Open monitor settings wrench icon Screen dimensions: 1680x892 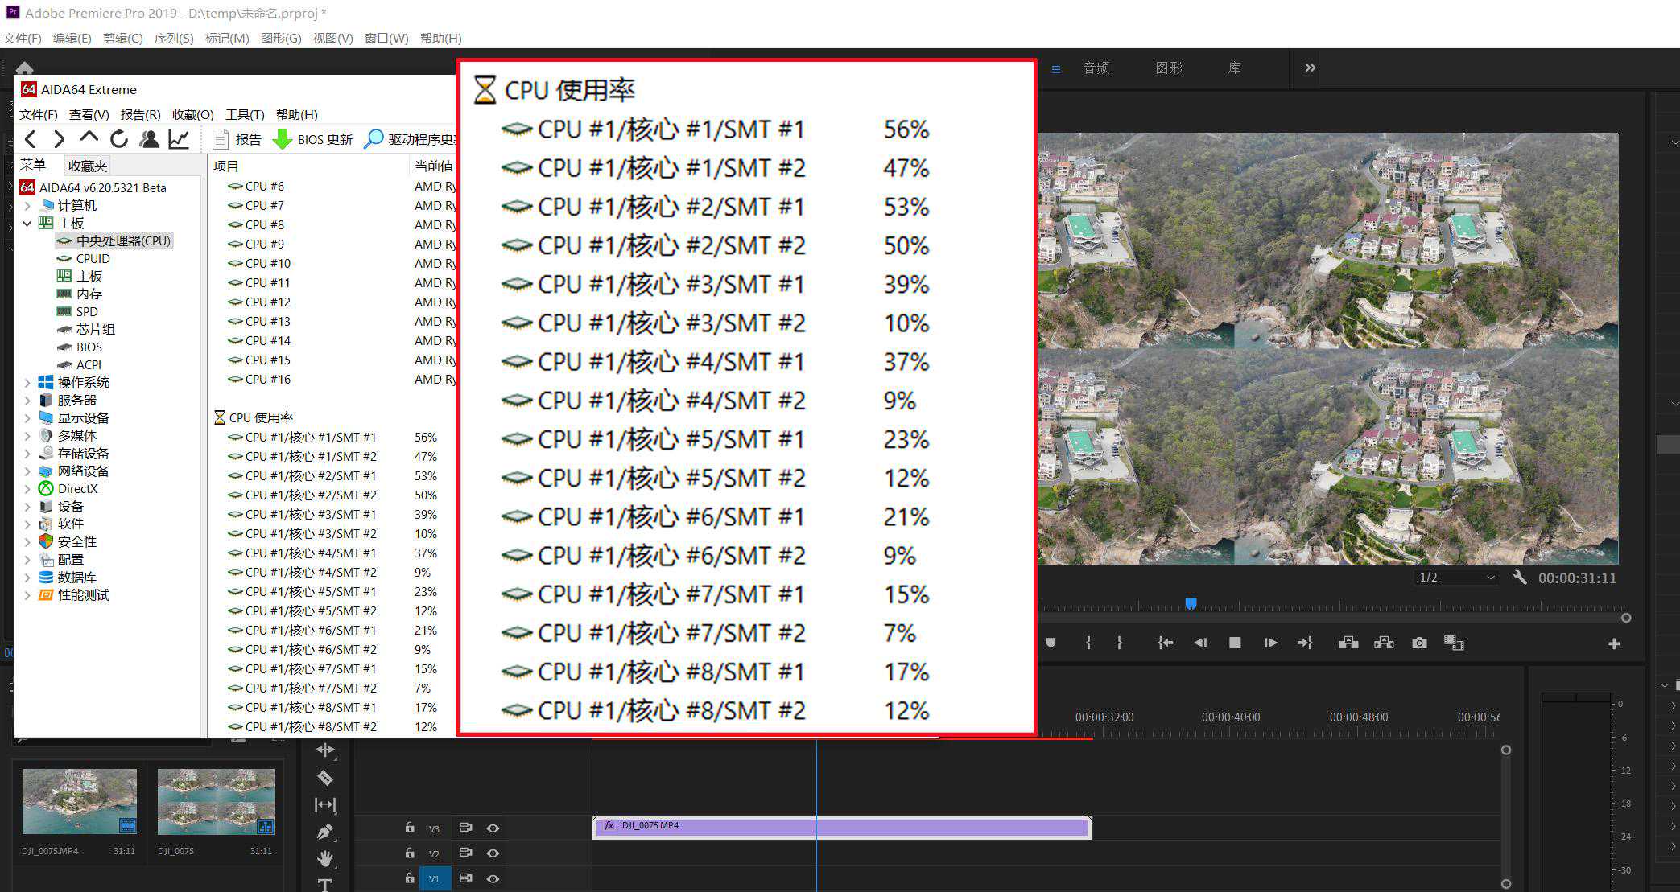coord(1520,578)
